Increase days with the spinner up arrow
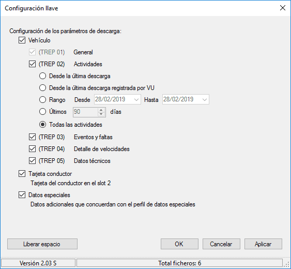The image size is (291, 269). click(x=101, y=110)
